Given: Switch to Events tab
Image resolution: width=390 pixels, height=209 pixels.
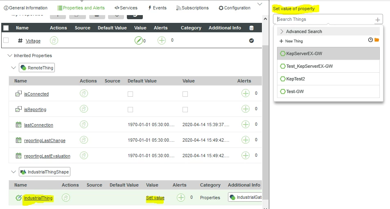Looking at the screenshot, I should pos(157,8).
